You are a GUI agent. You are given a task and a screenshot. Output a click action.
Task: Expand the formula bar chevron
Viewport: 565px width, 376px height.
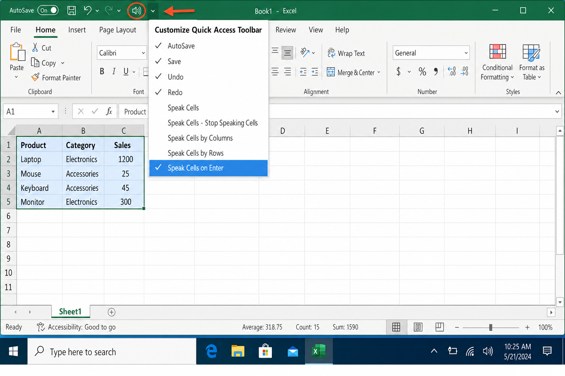pyautogui.click(x=557, y=111)
